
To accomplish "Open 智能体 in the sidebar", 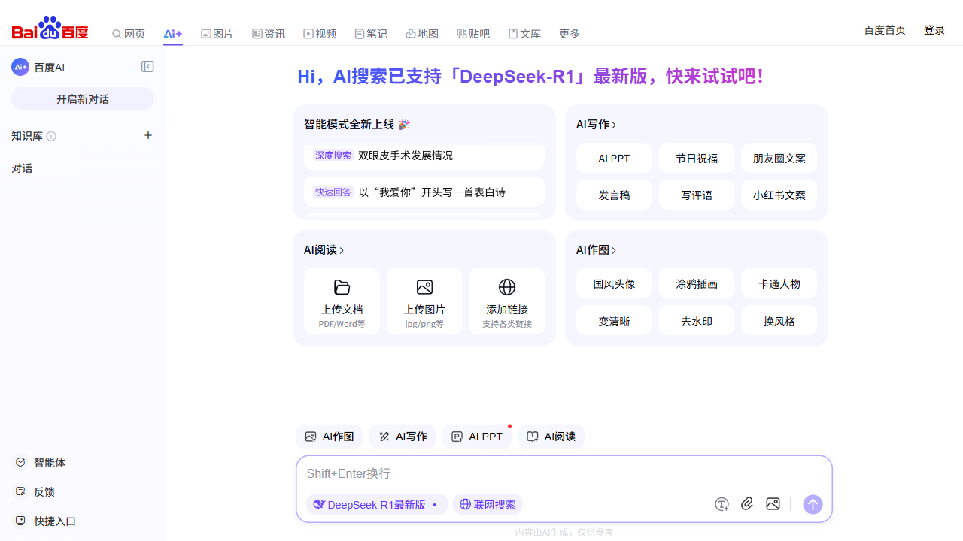I will [x=49, y=462].
